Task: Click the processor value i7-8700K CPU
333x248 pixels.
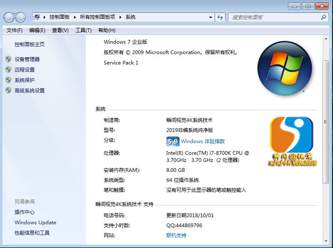Action: [208, 156]
